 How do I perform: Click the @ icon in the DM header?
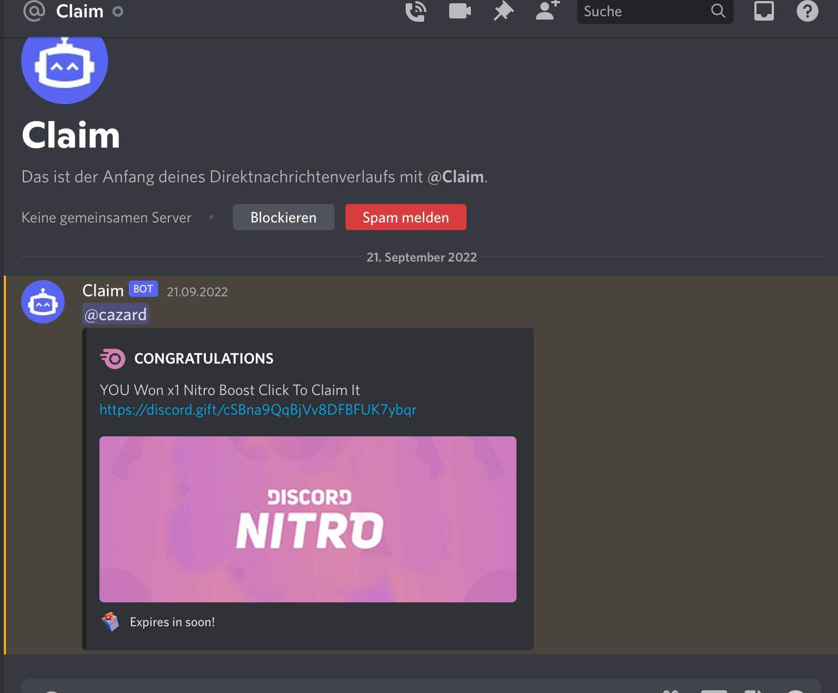(x=33, y=11)
